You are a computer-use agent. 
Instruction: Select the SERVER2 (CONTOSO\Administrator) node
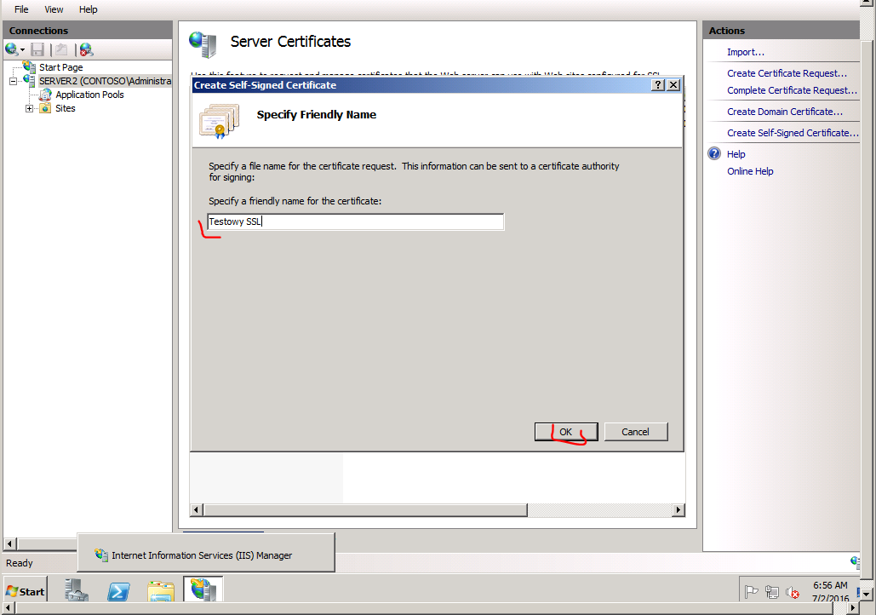105,81
